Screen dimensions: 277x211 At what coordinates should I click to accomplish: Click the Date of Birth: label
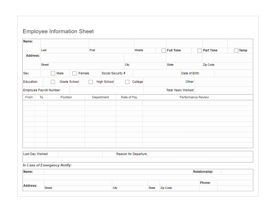point(191,73)
